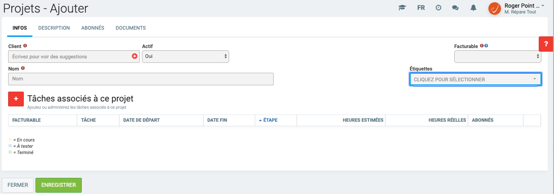This screenshot has width=554, height=194.
Task: Switch to the Description tab
Action: point(54,28)
